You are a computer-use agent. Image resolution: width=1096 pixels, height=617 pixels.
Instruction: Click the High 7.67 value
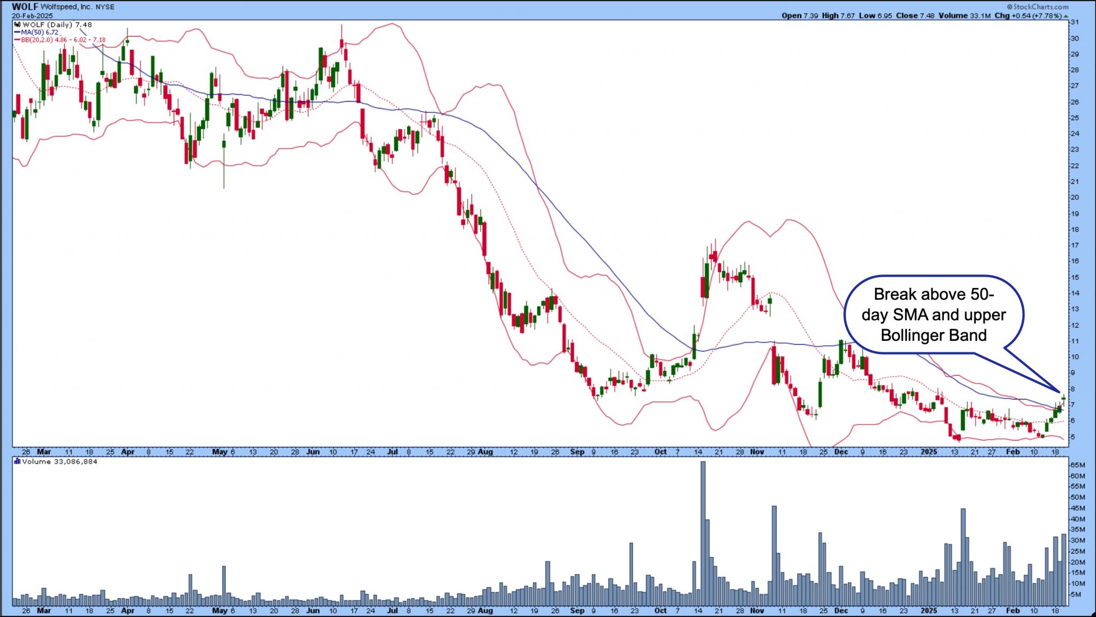click(x=839, y=16)
